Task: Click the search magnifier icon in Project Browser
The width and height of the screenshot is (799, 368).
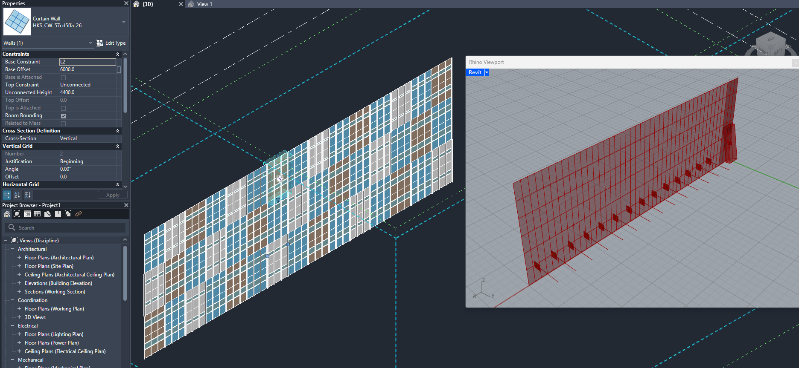Action: tap(12, 227)
